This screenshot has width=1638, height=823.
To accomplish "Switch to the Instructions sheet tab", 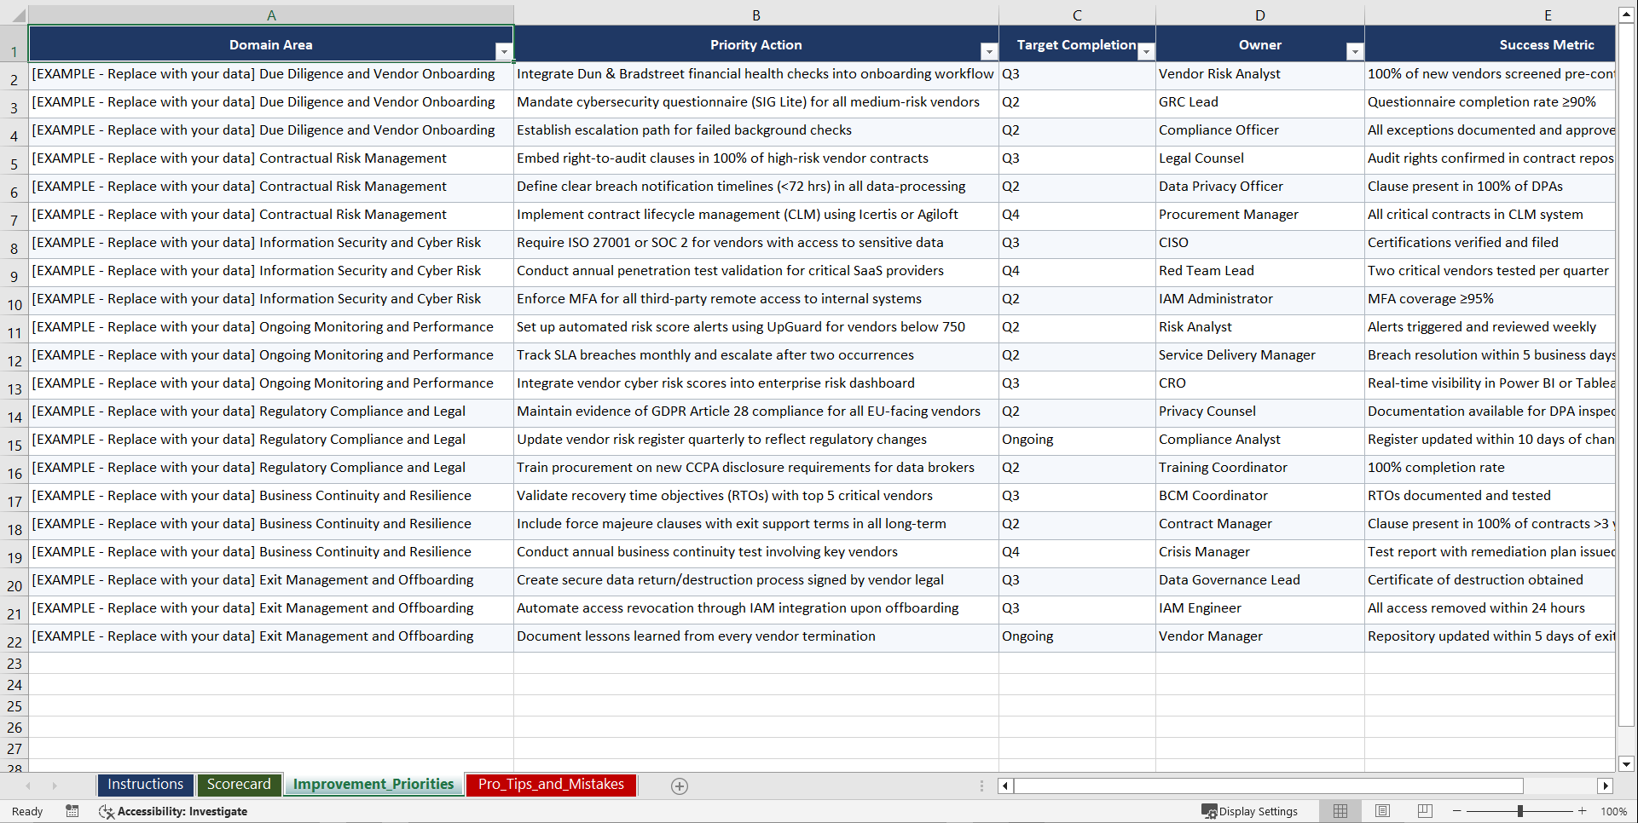I will pyautogui.click(x=145, y=785).
